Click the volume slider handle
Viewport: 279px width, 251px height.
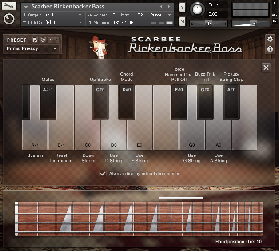coord(253,24)
